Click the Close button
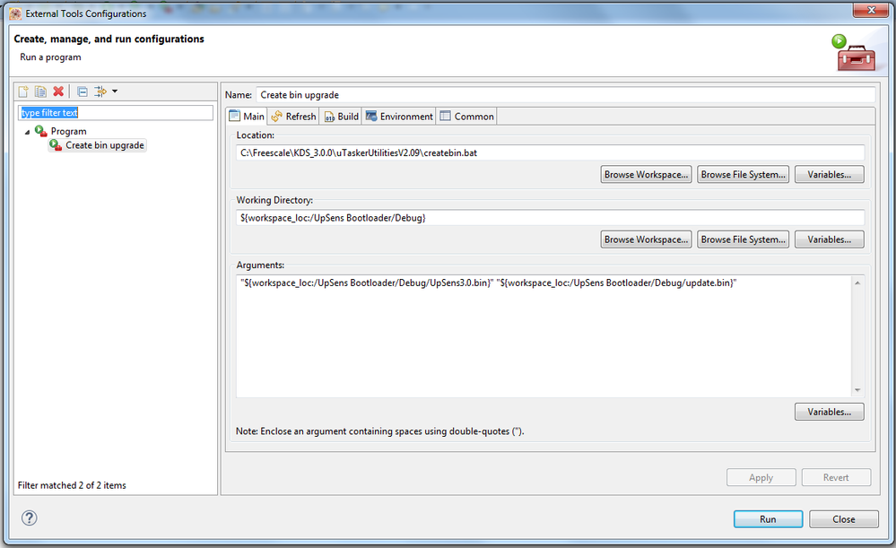 point(843,519)
